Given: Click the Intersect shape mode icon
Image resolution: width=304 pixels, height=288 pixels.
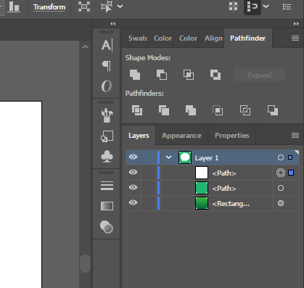Looking at the screenshot, I should (189, 75).
